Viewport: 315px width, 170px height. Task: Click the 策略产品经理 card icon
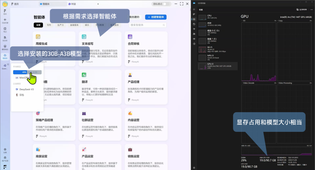pyautogui.click(x=38, y=113)
